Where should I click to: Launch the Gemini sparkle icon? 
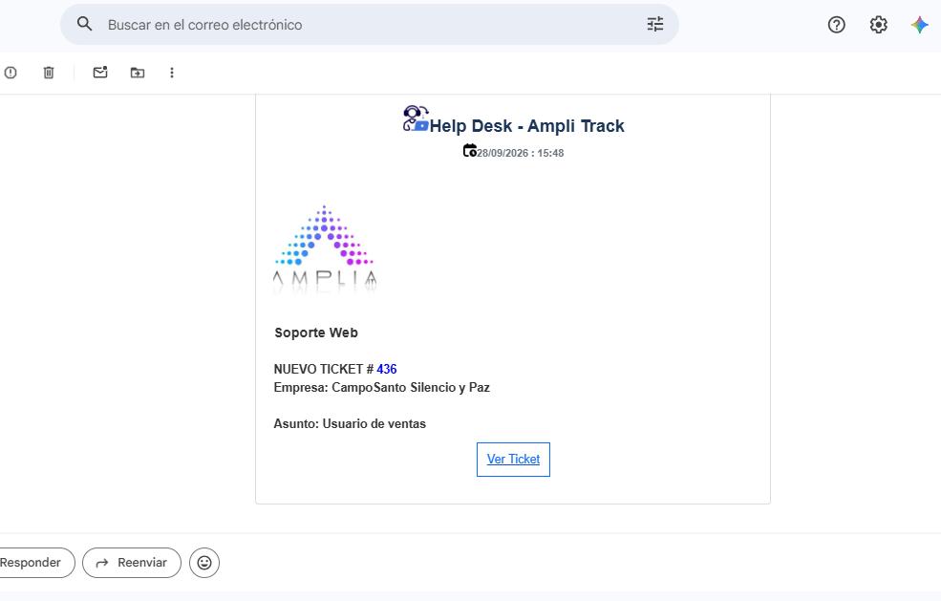[x=919, y=25]
